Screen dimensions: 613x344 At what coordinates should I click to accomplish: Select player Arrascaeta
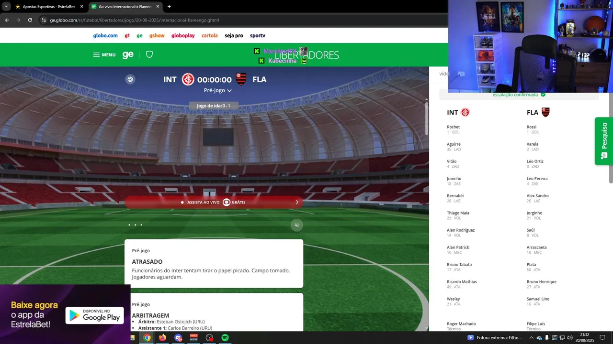[536, 247]
